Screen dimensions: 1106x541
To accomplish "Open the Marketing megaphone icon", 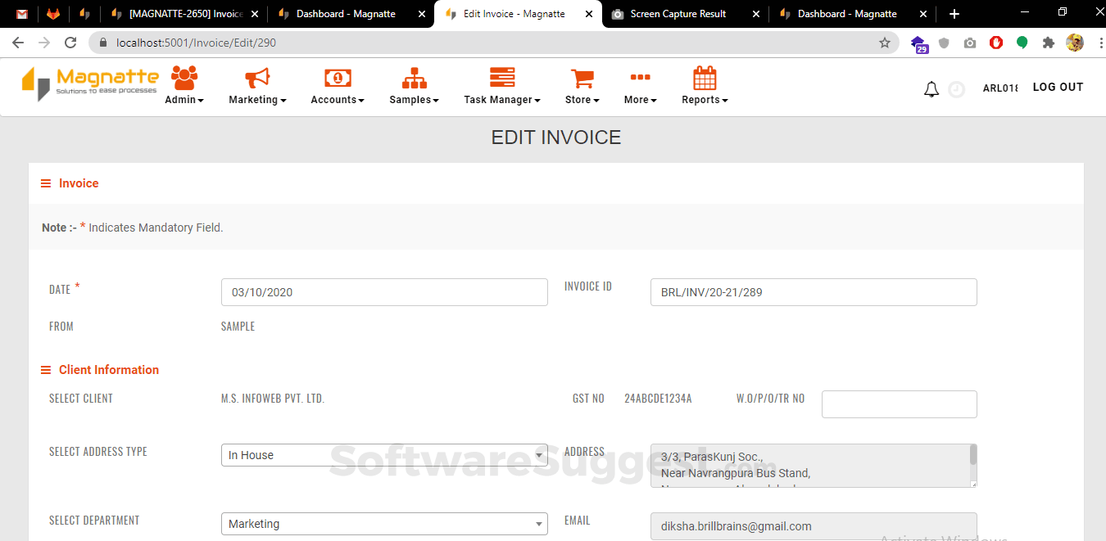I will coord(257,79).
